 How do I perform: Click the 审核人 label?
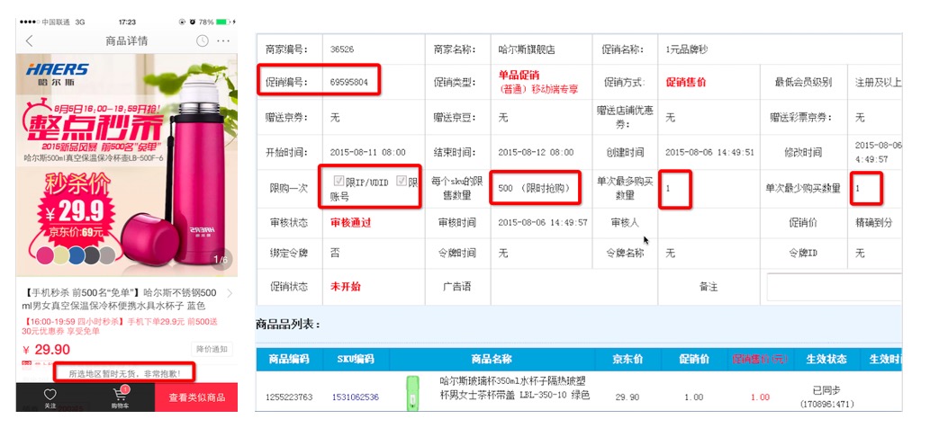point(625,222)
